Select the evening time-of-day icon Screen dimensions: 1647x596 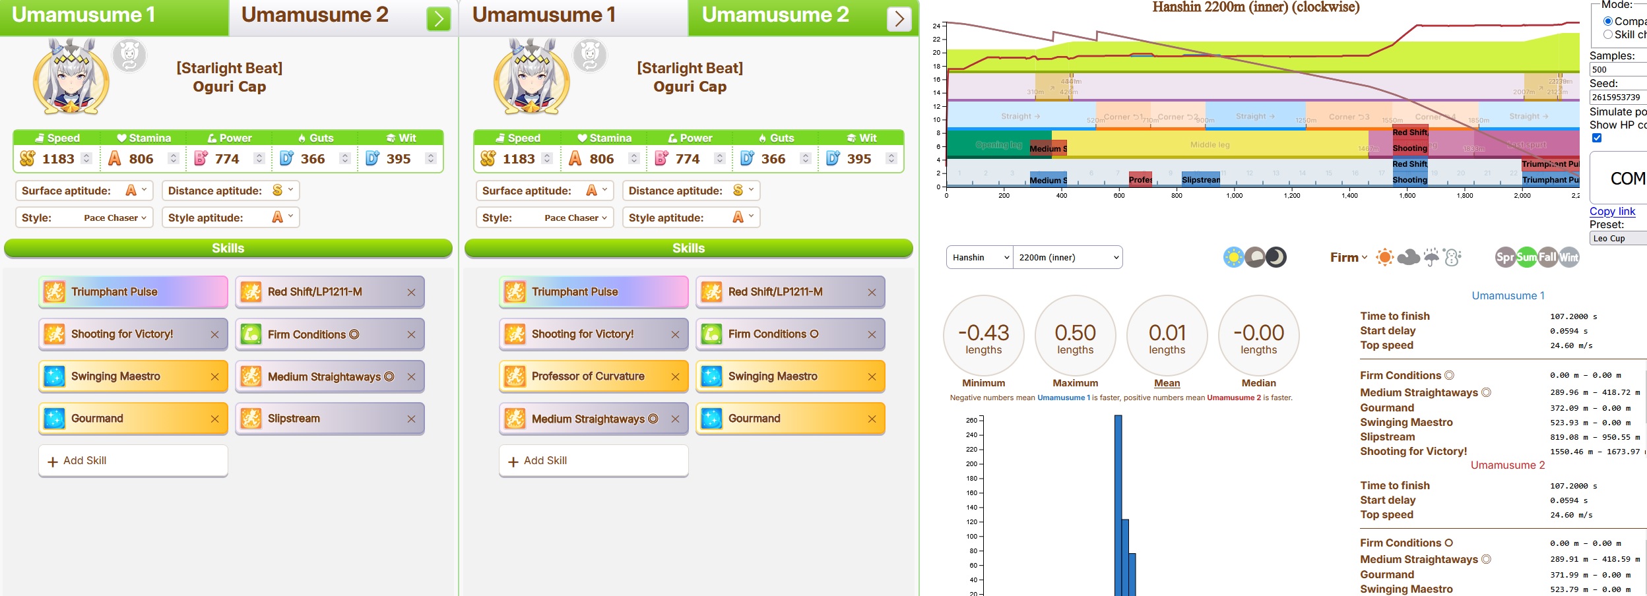(x=1255, y=257)
